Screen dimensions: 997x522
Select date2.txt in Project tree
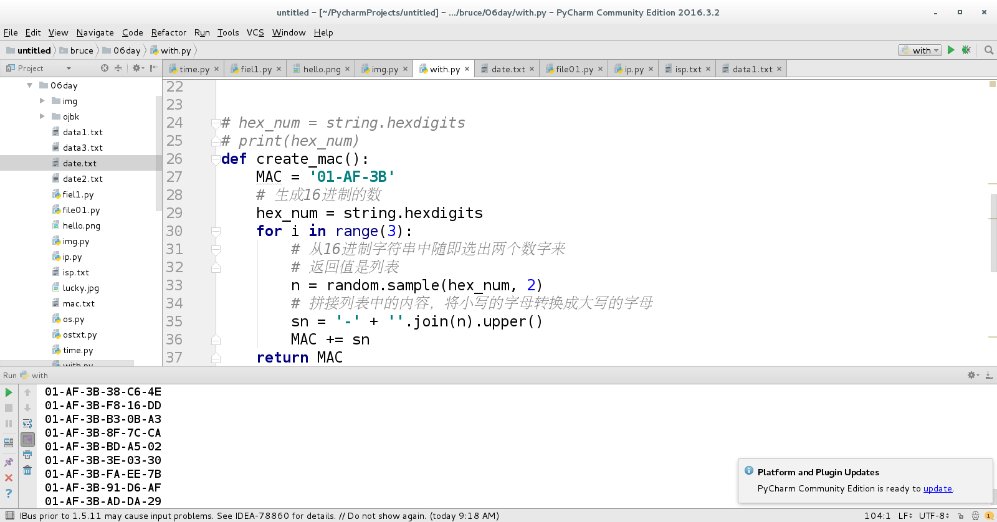82,179
